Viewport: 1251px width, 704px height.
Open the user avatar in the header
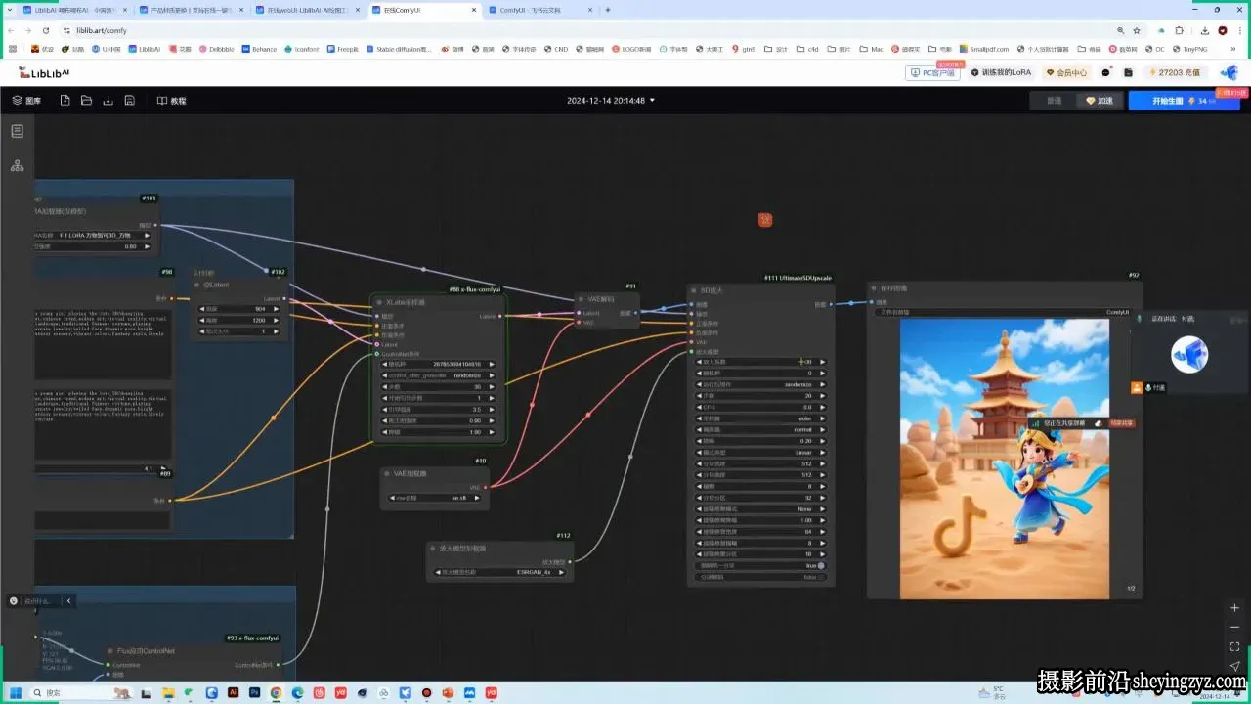pos(1229,72)
